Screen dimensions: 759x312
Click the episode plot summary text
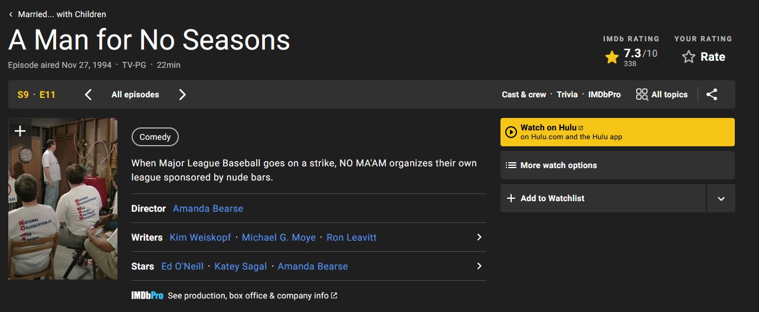click(x=304, y=170)
